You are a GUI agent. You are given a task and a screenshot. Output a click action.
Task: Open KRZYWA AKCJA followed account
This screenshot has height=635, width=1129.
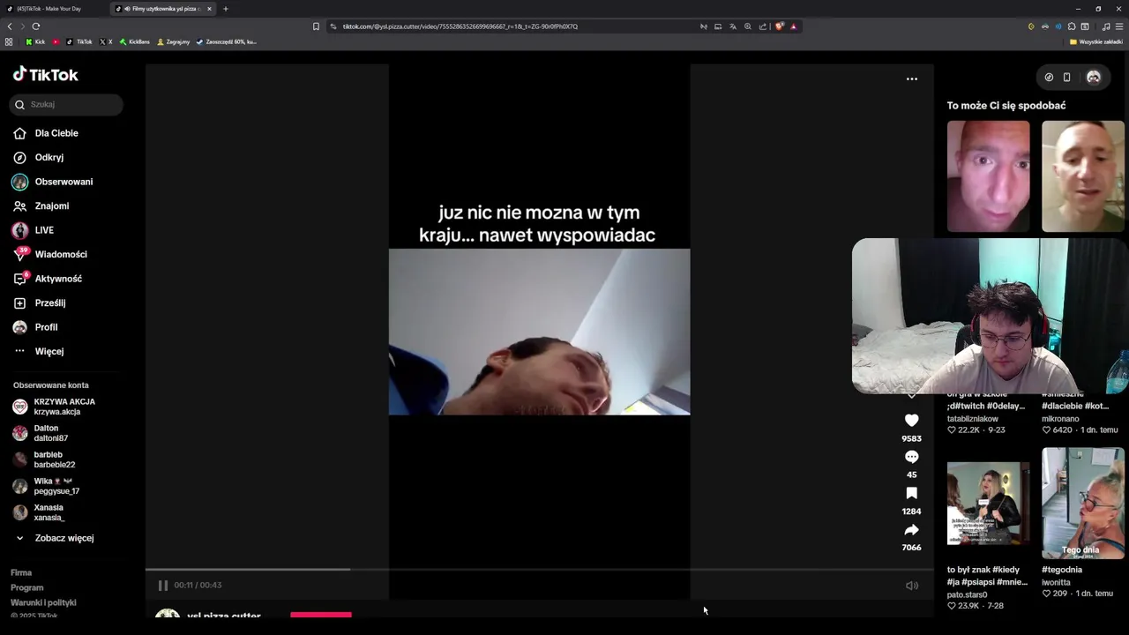pyautogui.click(x=55, y=407)
